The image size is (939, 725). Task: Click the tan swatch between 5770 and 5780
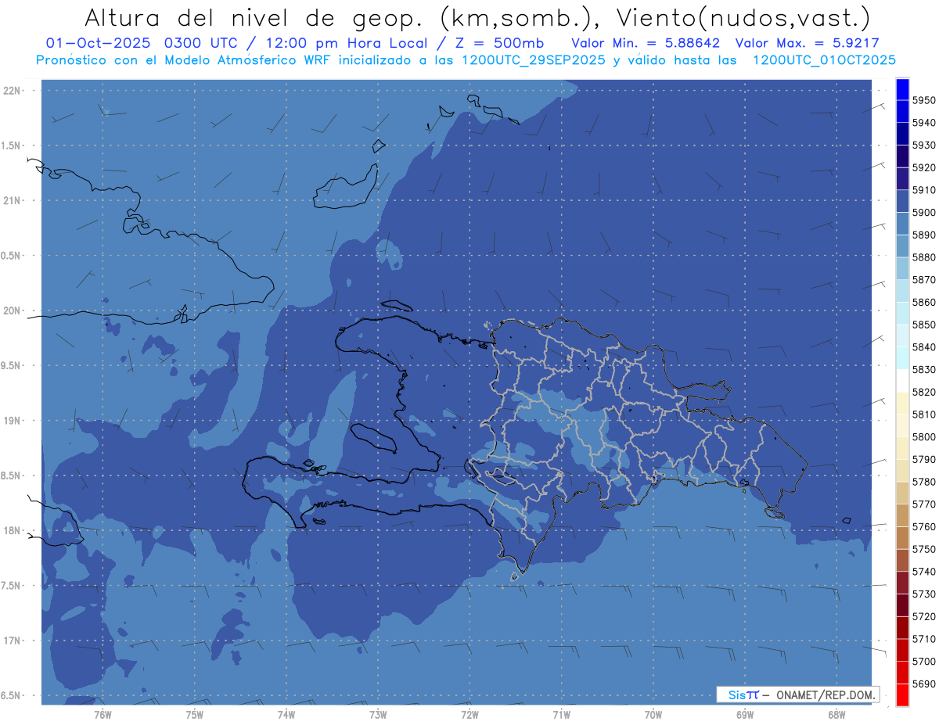pyautogui.click(x=901, y=493)
